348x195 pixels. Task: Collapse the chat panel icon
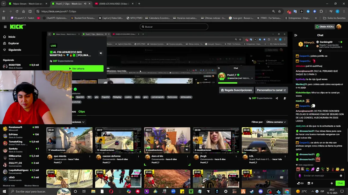click(x=296, y=35)
